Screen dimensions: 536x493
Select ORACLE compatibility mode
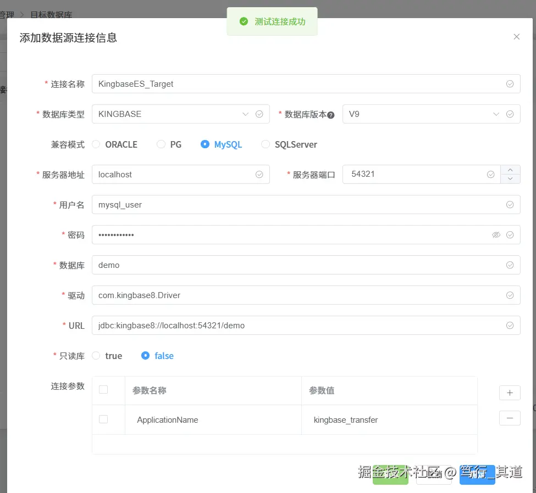(96, 144)
